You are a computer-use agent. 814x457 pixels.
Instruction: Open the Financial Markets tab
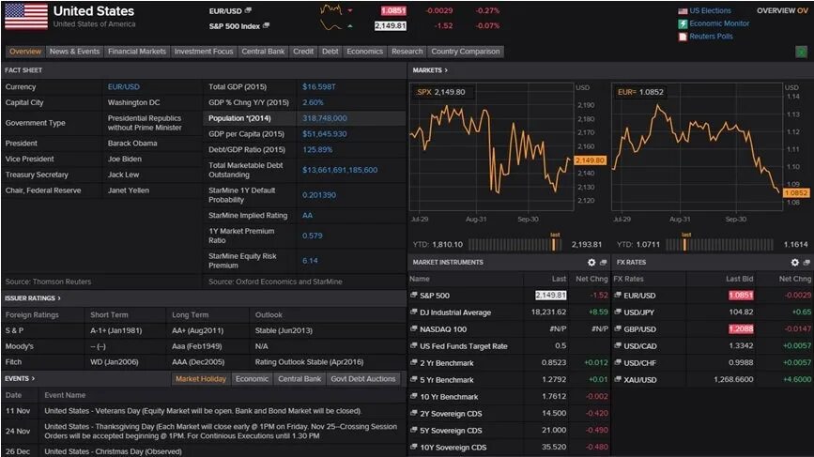click(137, 52)
